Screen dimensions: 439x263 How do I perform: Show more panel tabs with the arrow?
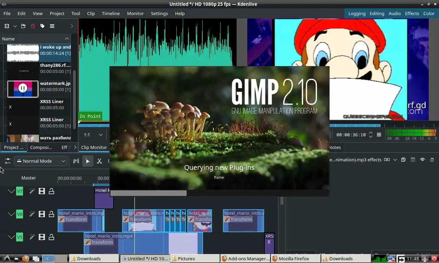point(75,147)
